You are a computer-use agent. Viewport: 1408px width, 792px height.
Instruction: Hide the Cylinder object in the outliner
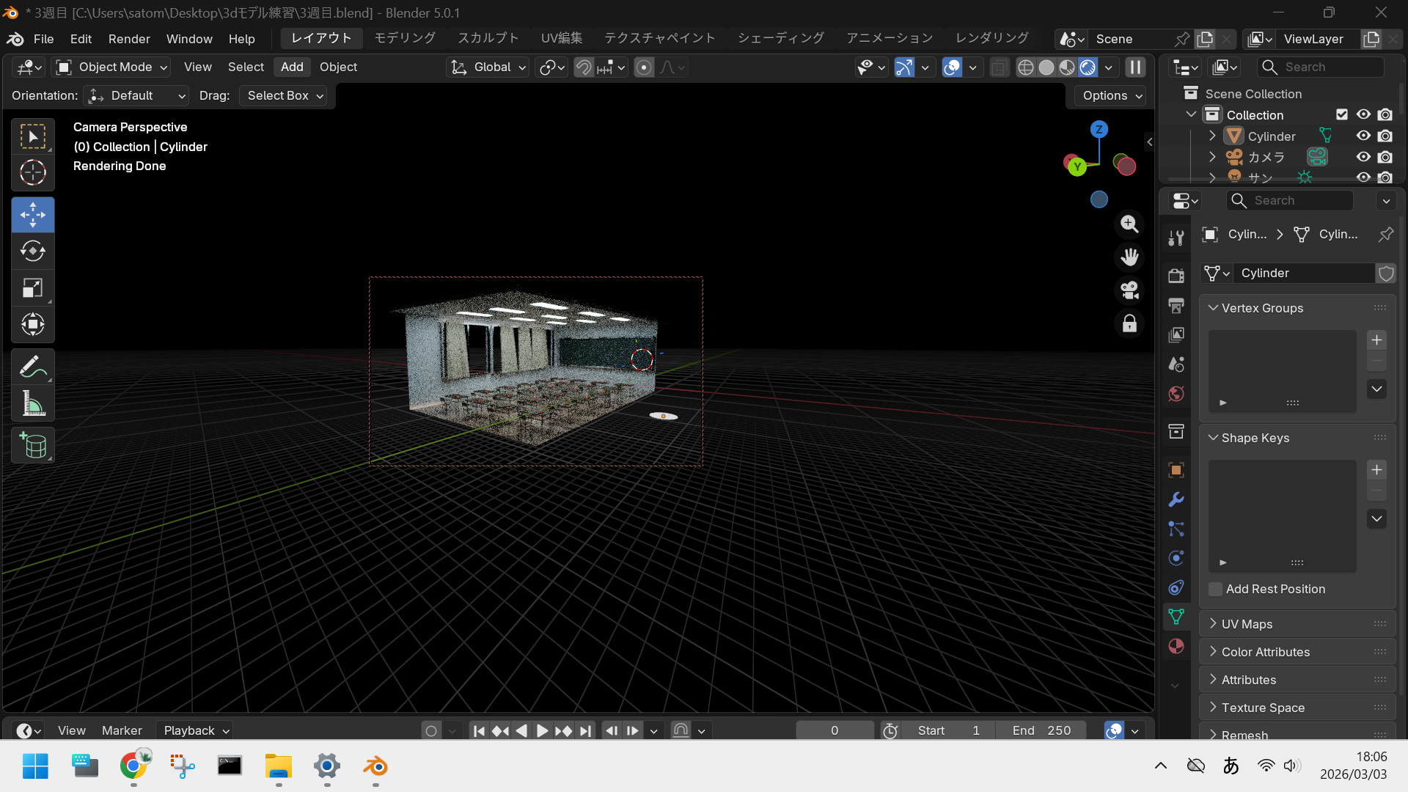coord(1363,136)
